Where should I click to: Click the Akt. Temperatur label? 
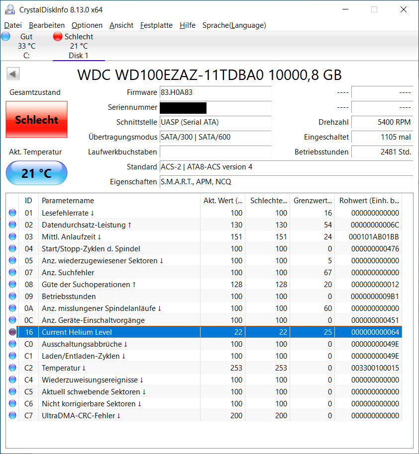coord(35,152)
